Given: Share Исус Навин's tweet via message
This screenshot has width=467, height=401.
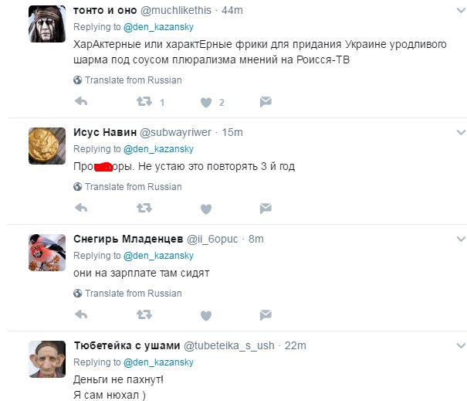Looking at the screenshot, I should point(266,208).
